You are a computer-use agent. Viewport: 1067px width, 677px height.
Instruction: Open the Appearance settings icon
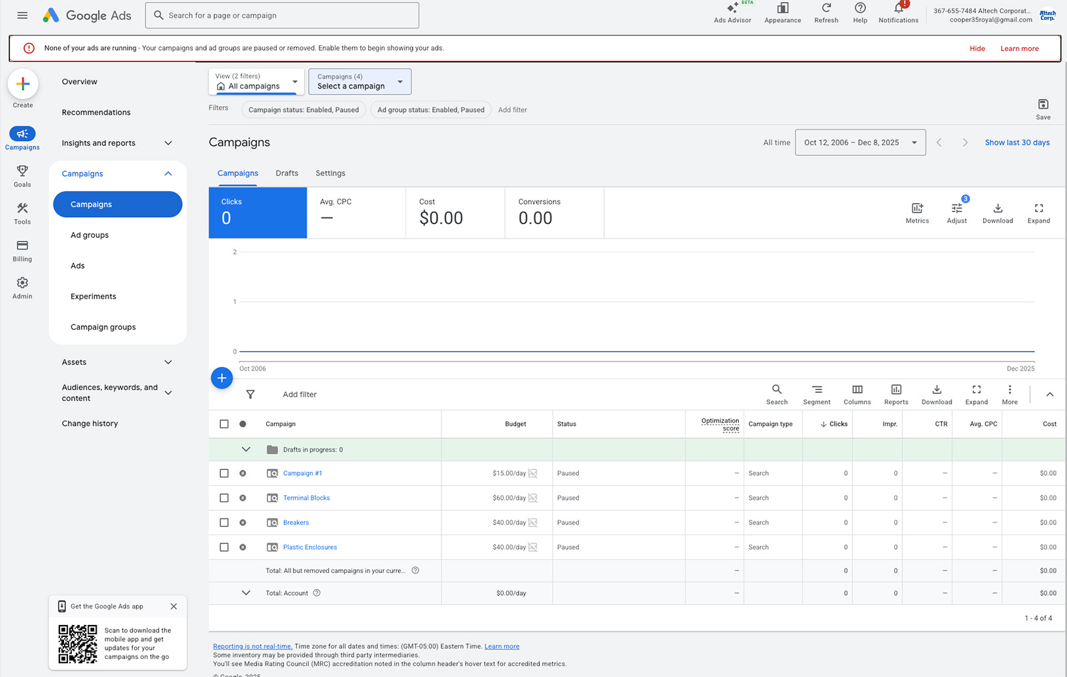782,9
